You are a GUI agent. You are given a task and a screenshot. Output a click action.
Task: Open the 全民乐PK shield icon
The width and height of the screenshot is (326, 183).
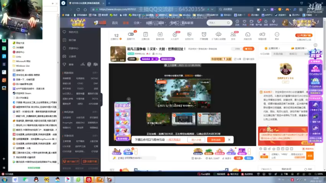pyautogui.click(x=189, y=34)
